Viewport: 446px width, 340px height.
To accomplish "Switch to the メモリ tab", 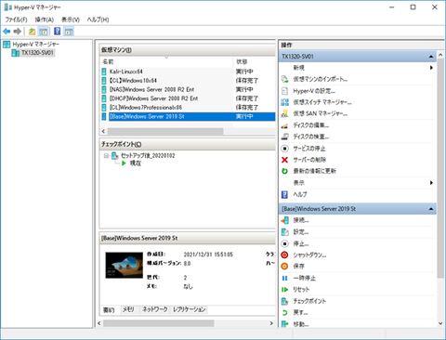I will click(x=128, y=309).
